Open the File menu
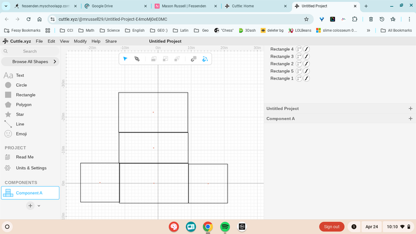416x234 pixels. (39, 42)
